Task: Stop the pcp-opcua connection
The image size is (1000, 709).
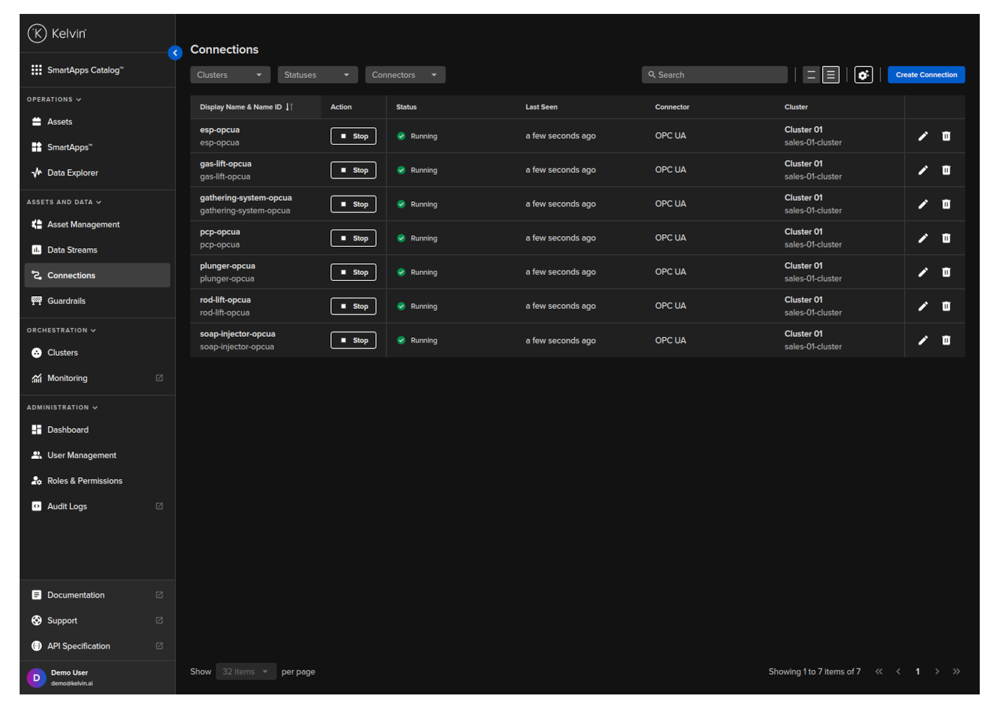Action: (353, 239)
